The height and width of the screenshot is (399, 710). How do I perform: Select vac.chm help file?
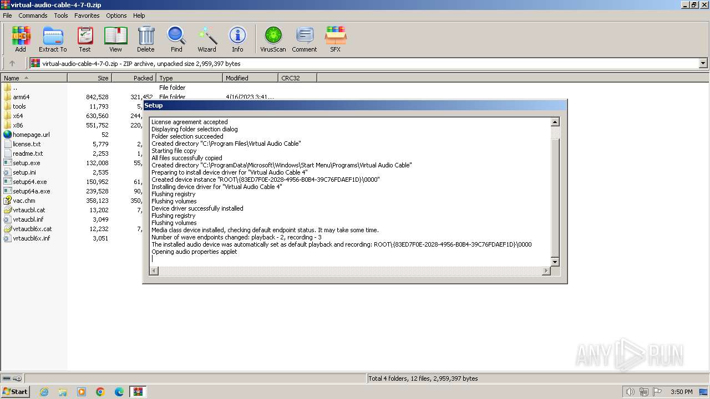tap(24, 201)
